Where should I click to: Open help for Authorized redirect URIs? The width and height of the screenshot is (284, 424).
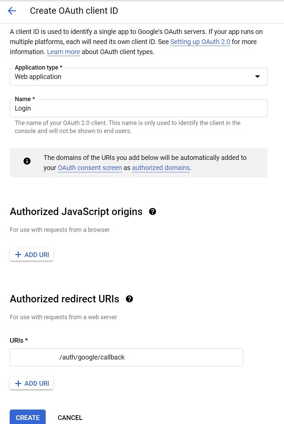pos(129,299)
